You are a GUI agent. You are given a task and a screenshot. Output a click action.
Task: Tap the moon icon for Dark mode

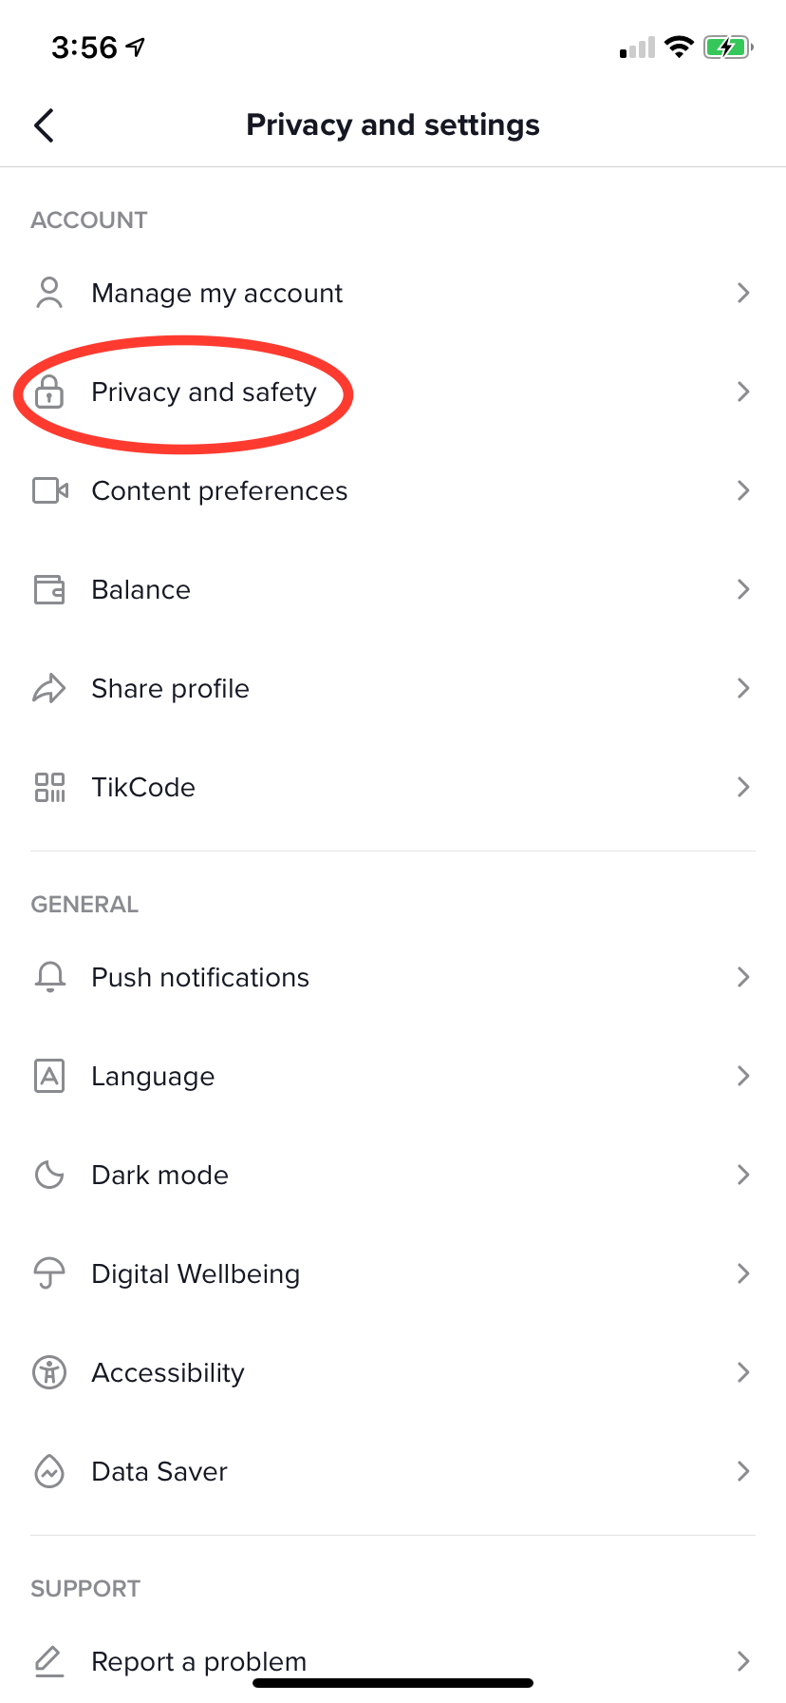(49, 1175)
